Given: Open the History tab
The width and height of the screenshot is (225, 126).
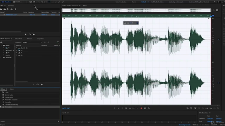Looking at the screenshot, I should 2,89.
